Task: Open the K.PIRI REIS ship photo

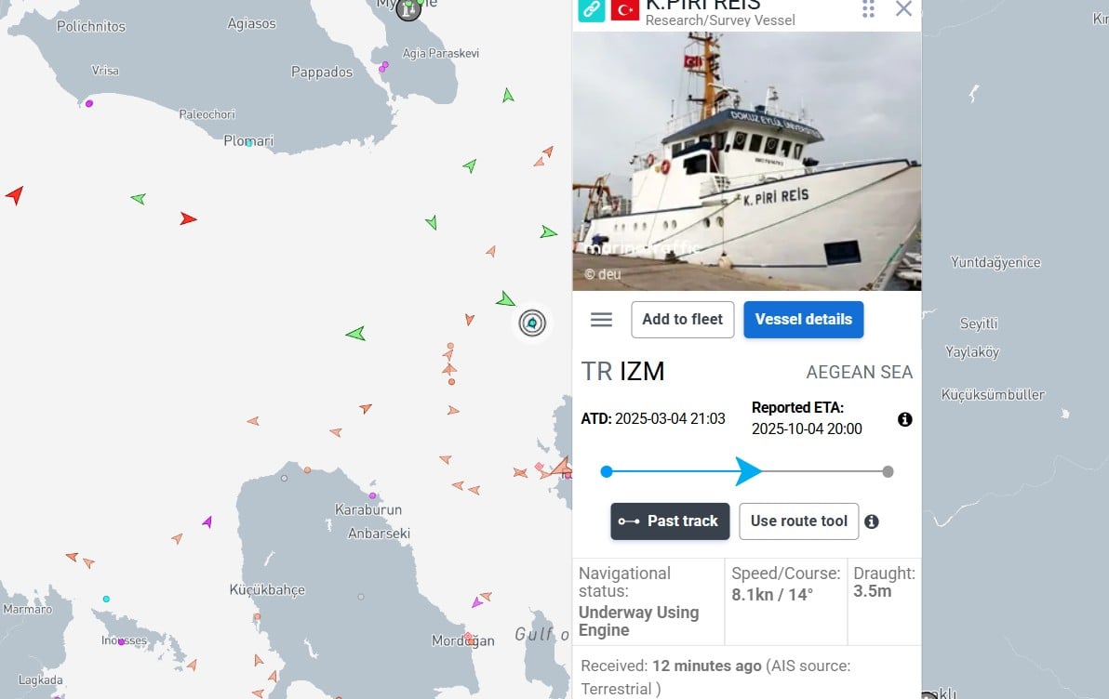Action: point(747,161)
